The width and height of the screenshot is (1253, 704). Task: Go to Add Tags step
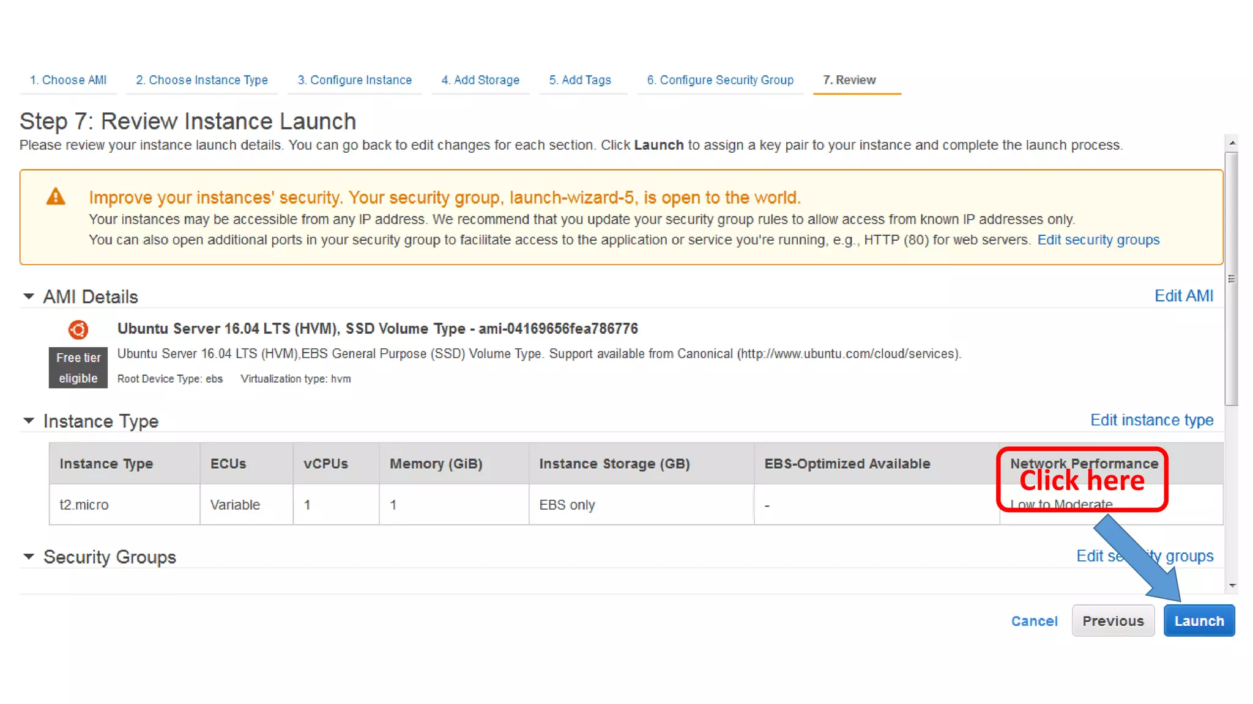click(580, 80)
